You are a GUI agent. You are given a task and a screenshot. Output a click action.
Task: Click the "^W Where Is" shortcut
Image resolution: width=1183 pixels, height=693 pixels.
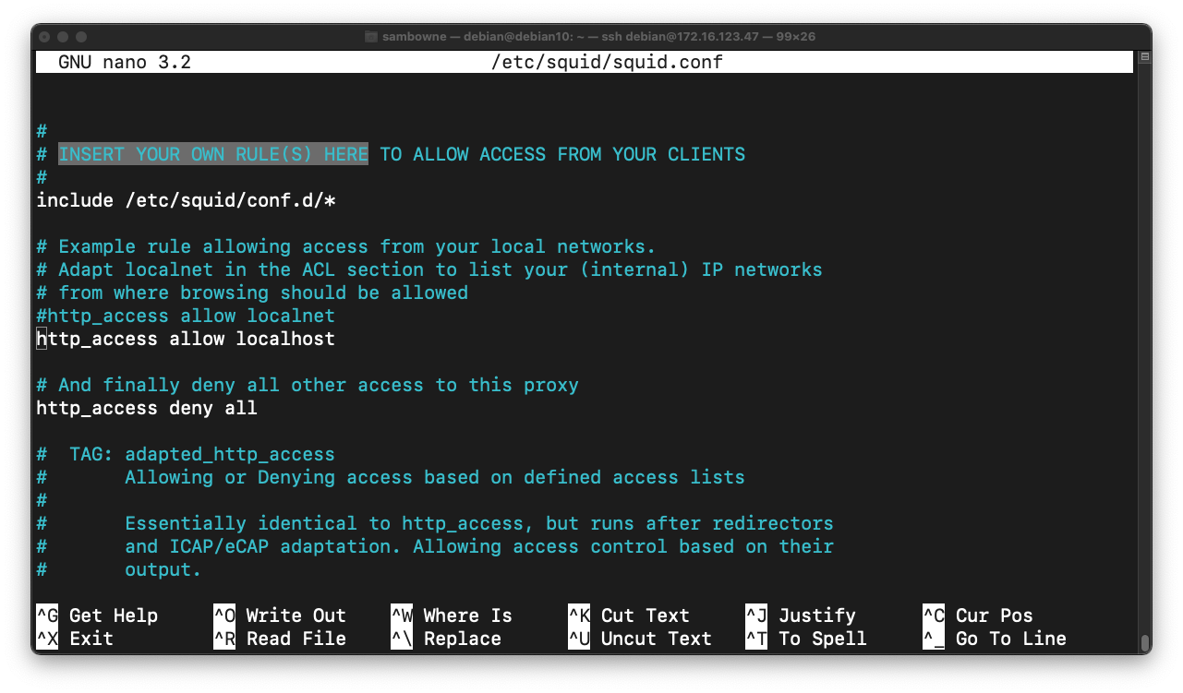click(x=452, y=615)
